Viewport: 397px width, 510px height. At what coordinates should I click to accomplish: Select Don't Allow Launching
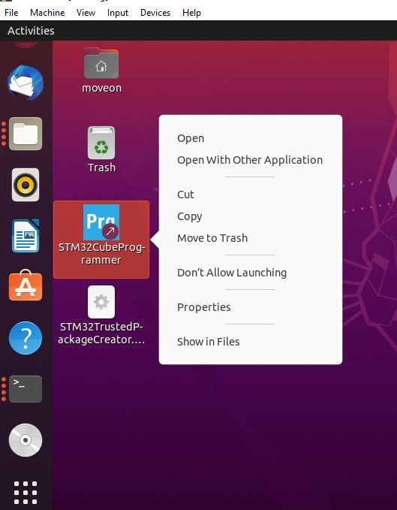coord(232,273)
